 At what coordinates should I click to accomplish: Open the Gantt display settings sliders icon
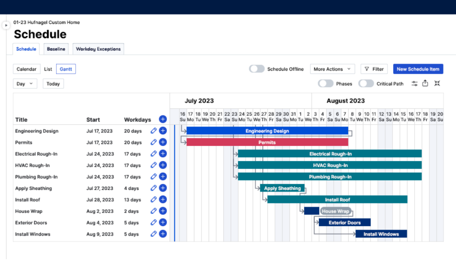[x=414, y=83]
